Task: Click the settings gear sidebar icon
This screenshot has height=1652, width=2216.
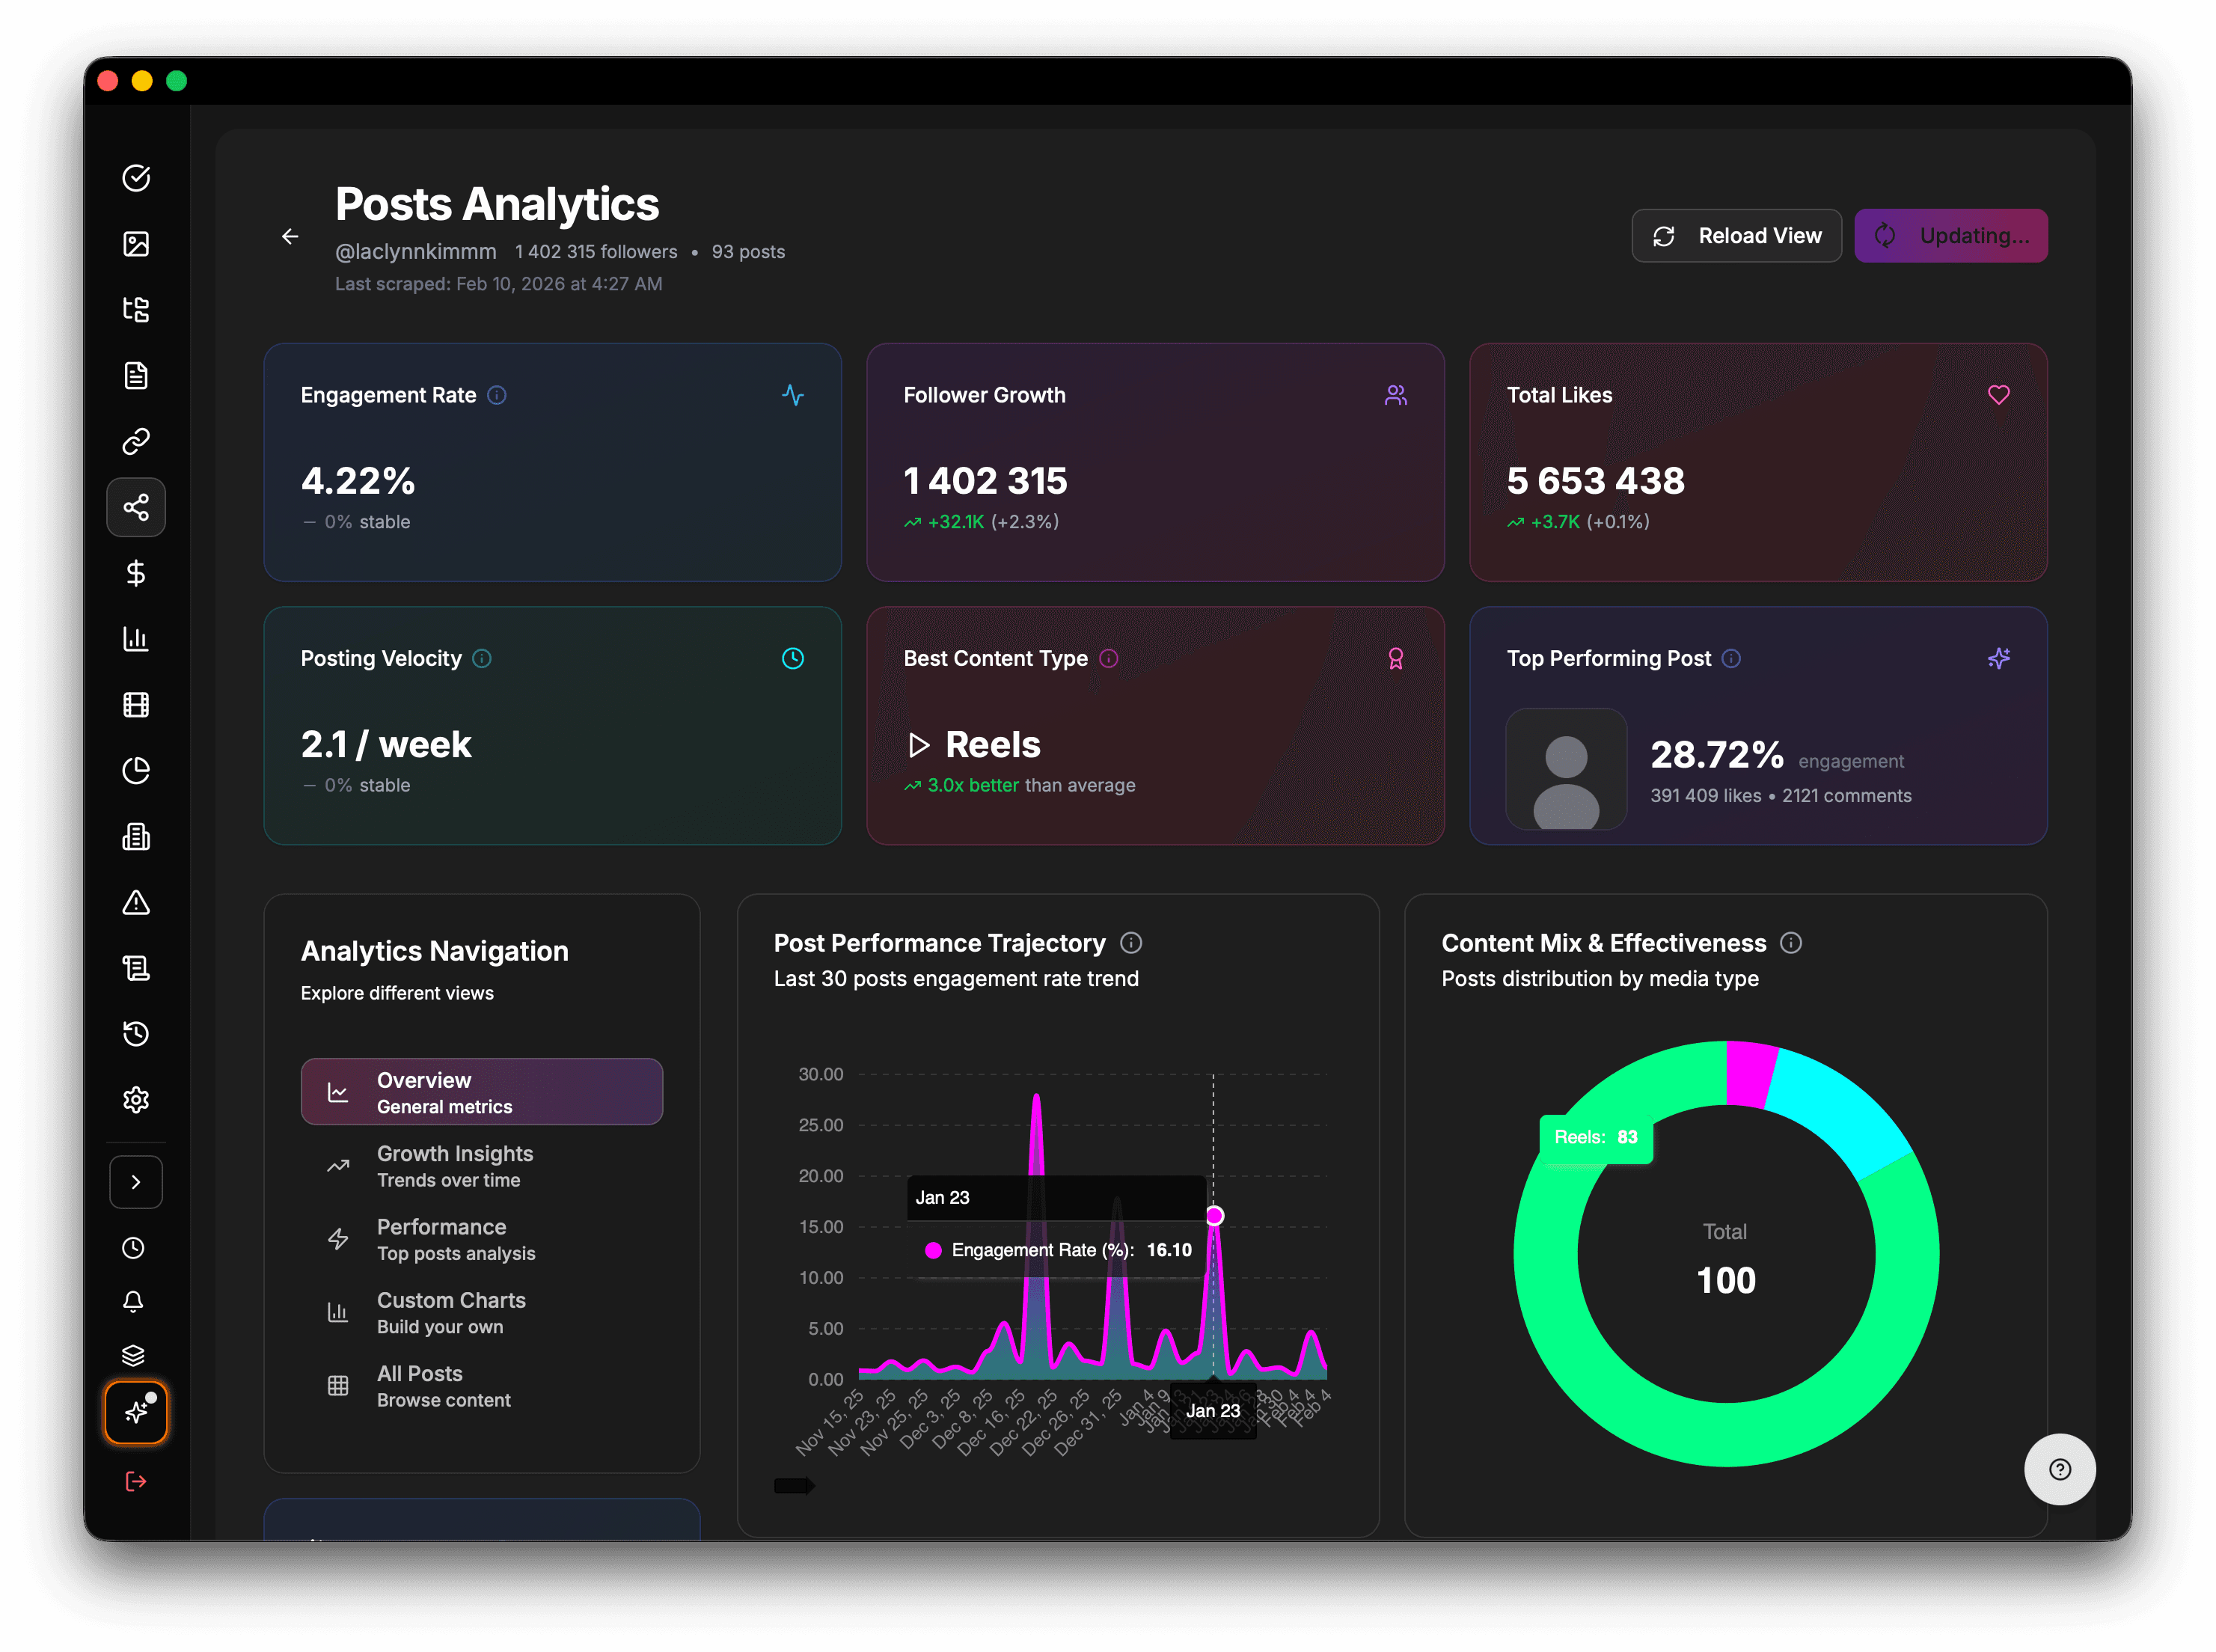Action: (x=136, y=1100)
